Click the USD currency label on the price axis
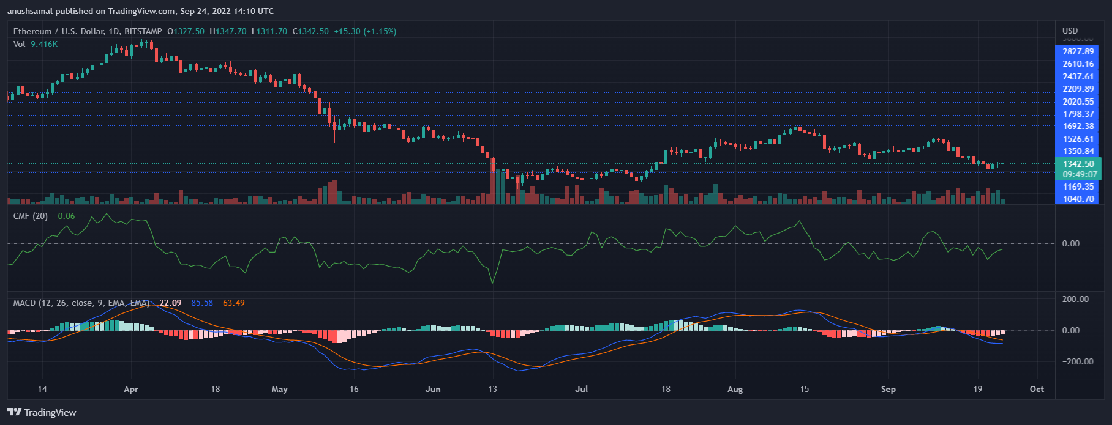The height and width of the screenshot is (425, 1112). [x=1070, y=31]
